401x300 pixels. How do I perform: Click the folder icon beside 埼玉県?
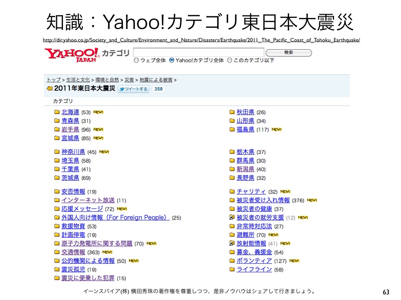(57, 160)
